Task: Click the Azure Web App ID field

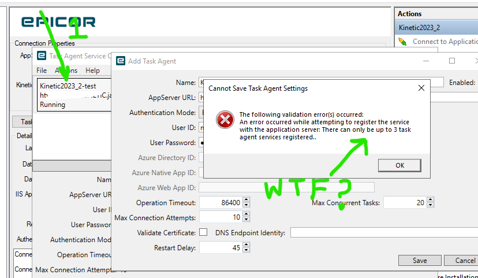Action: tap(286, 187)
